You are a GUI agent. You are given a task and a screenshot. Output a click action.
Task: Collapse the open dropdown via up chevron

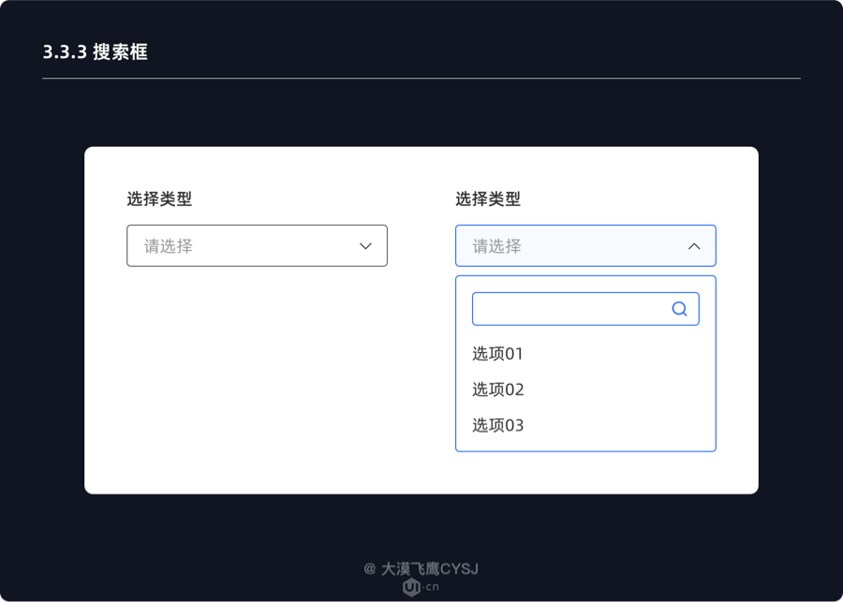(694, 246)
